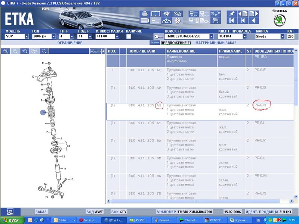This screenshot has width=299, height=224.
Task: Open the multiple shopping carts icon
Action: [216, 14]
